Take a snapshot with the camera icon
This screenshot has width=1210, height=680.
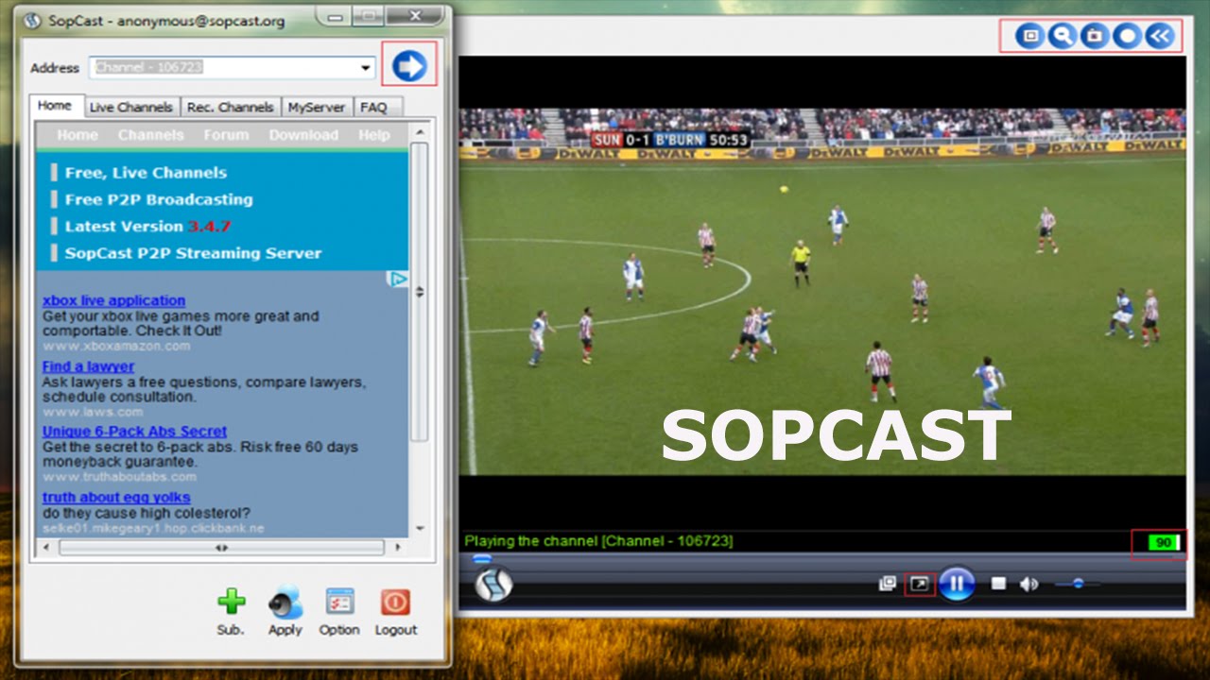tap(1095, 36)
